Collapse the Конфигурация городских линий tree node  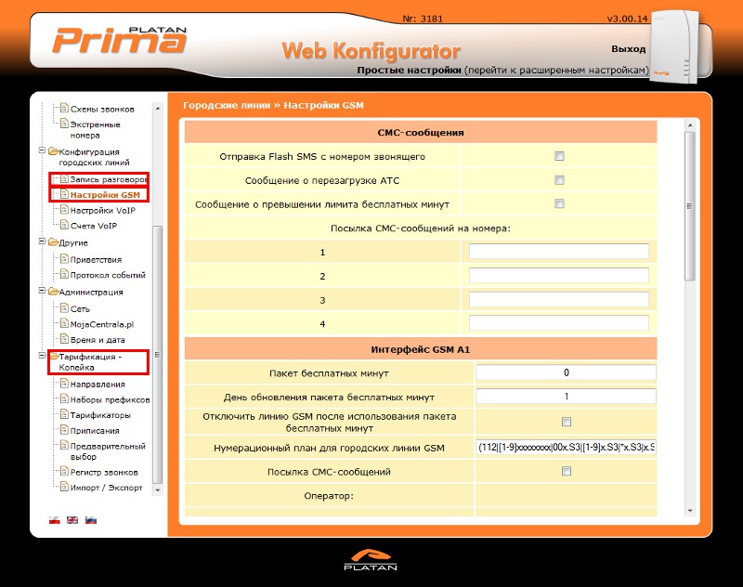(42, 150)
